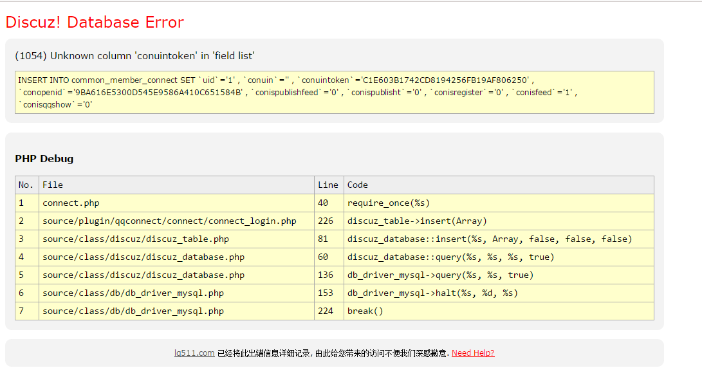Click the line number 226 cell
Image resolution: width=702 pixels, height=377 pixels.
326,221
